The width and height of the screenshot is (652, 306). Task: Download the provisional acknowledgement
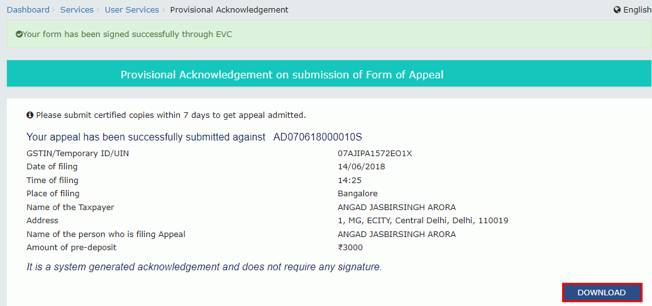click(602, 292)
